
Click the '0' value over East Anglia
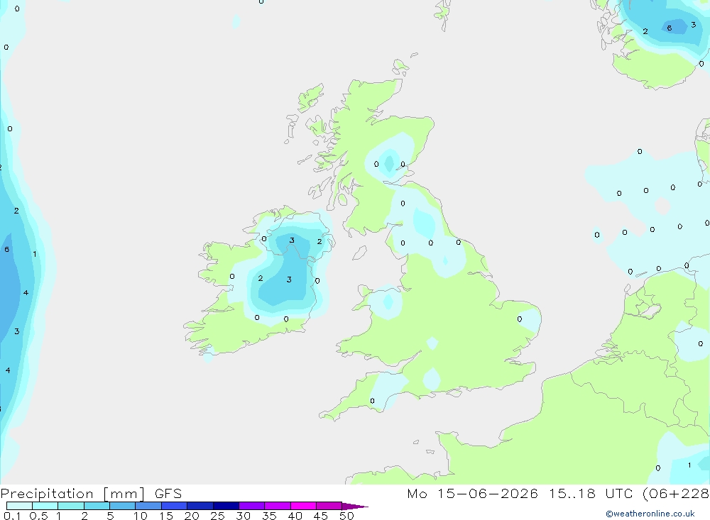tap(520, 319)
